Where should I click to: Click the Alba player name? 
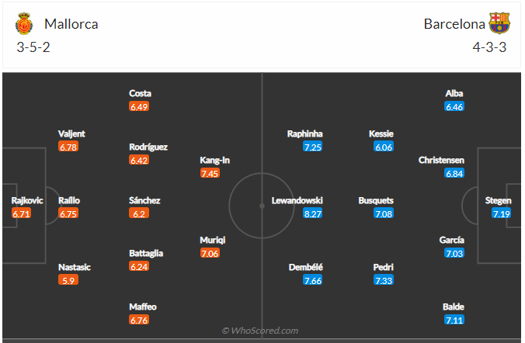point(454,93)
